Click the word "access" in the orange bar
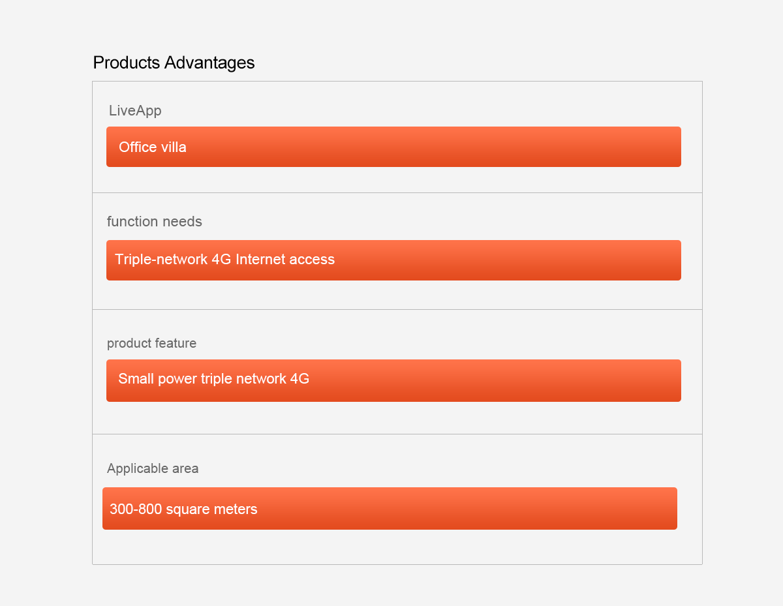The height and width of the screenshot is (606, 783). pos(312,260)
